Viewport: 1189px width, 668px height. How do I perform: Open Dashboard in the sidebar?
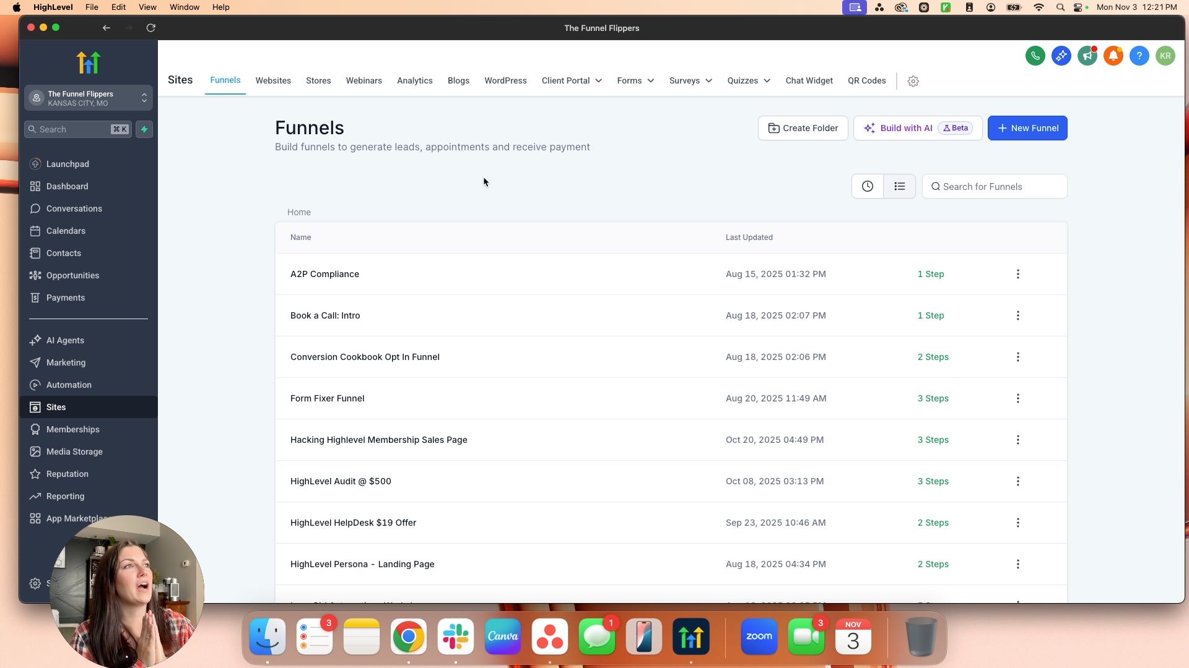point(67,186)
